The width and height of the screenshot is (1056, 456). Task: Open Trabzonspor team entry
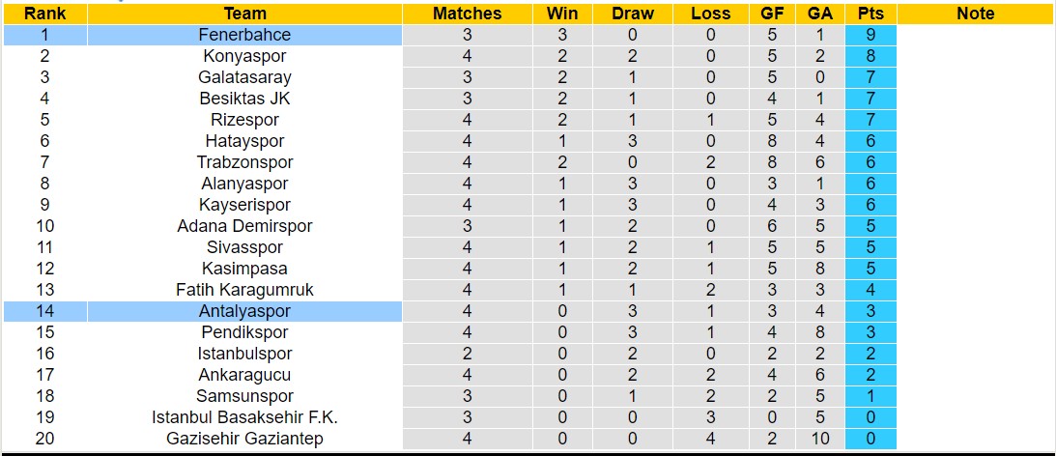point(244,162)
